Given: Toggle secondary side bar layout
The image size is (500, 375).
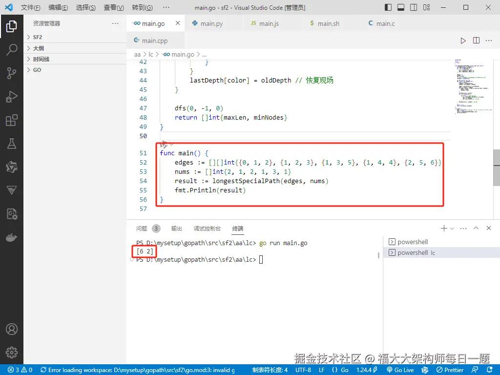Looking at the screenshot, I should click(x=414, y=7).
